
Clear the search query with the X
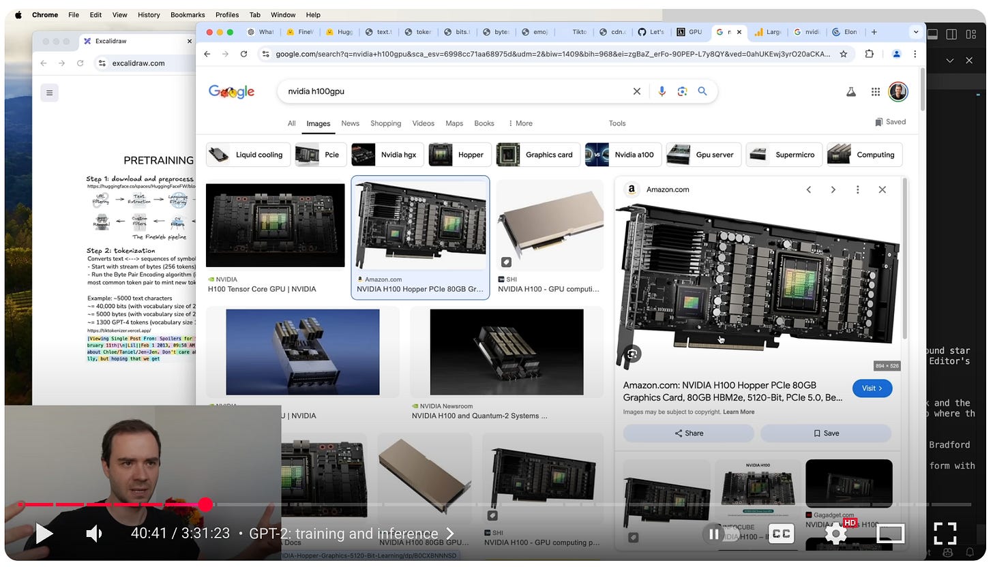[637, 91]
